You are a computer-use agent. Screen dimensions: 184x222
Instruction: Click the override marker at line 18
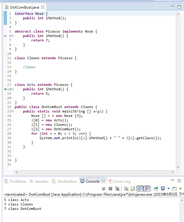tap(5, 89)
